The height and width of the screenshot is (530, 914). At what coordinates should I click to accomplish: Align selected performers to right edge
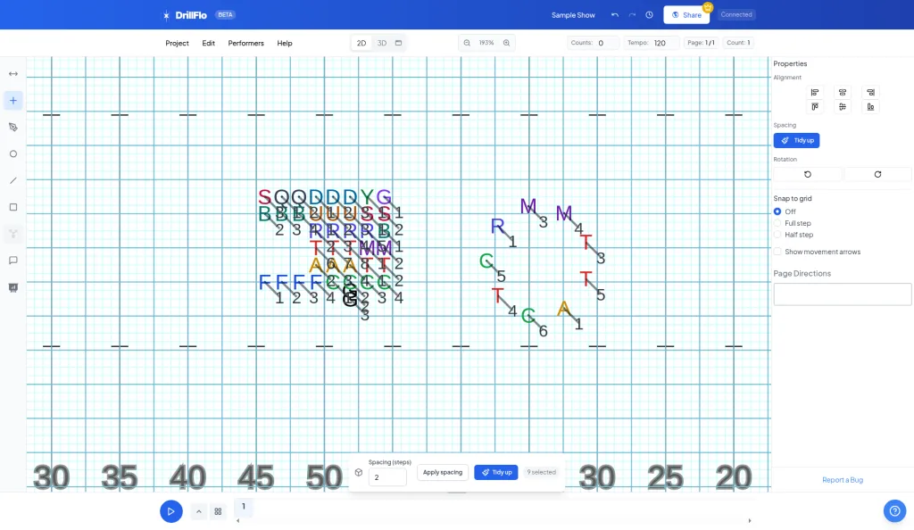click(x=870, y=92)
